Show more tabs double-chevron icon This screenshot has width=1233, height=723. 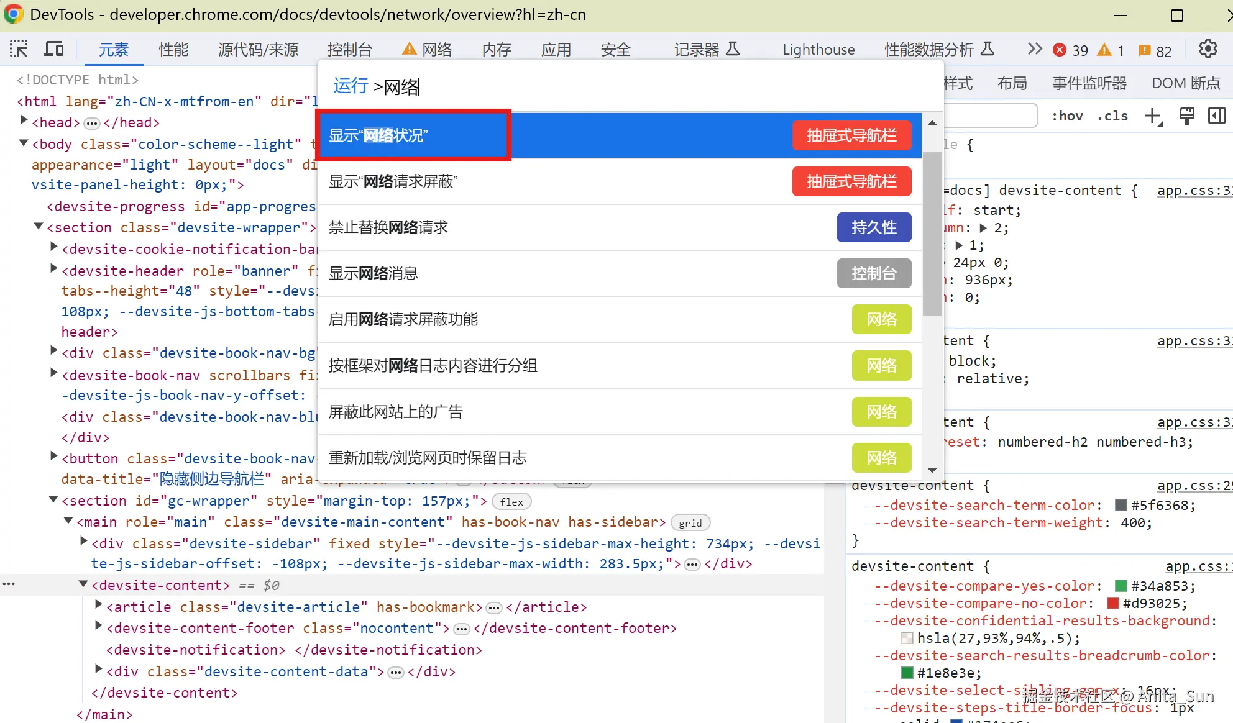coord(1034,49)
